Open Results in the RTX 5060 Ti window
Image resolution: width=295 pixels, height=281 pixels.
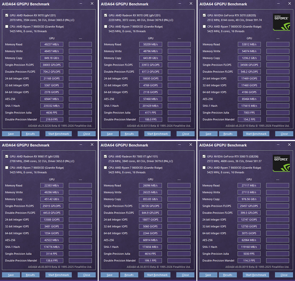(x=228, y=275)
